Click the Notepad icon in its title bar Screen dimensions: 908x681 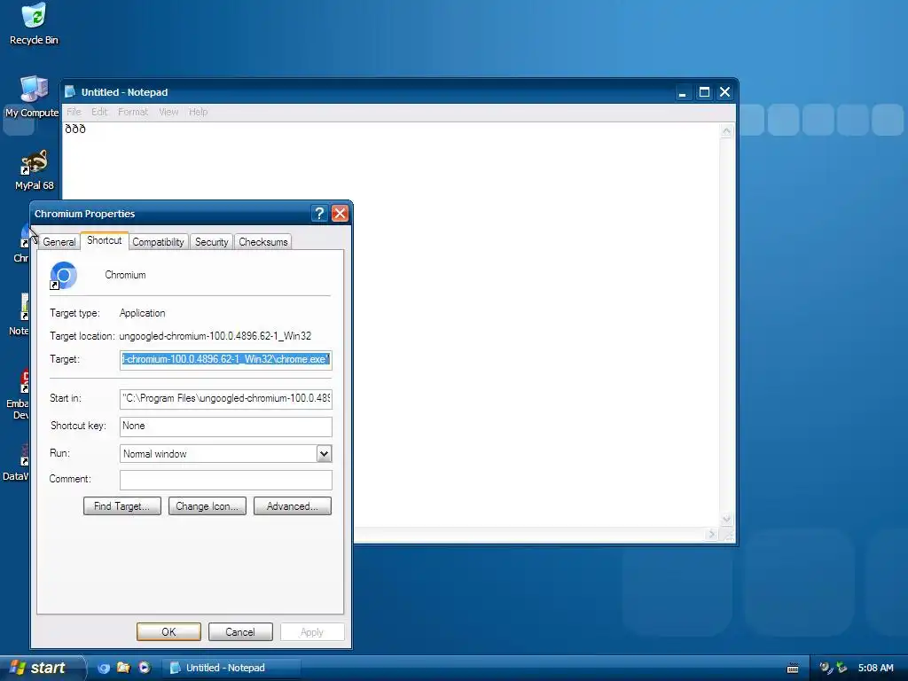tap(70, 92)
